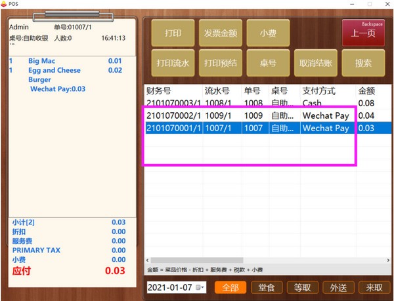The image size is (394, 301).
Task: Click the 小计[2] subtotal line
Action: (69, 222)
